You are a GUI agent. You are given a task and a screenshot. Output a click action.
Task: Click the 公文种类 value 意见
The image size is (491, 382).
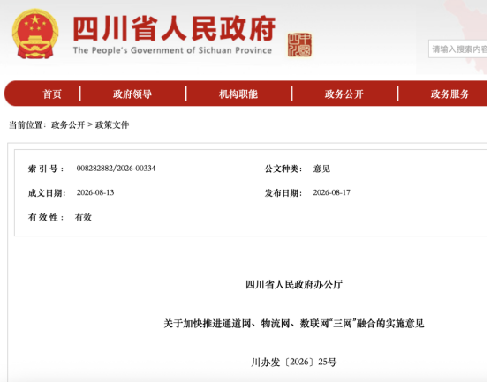pyautogui.click(x=321, y=169)
